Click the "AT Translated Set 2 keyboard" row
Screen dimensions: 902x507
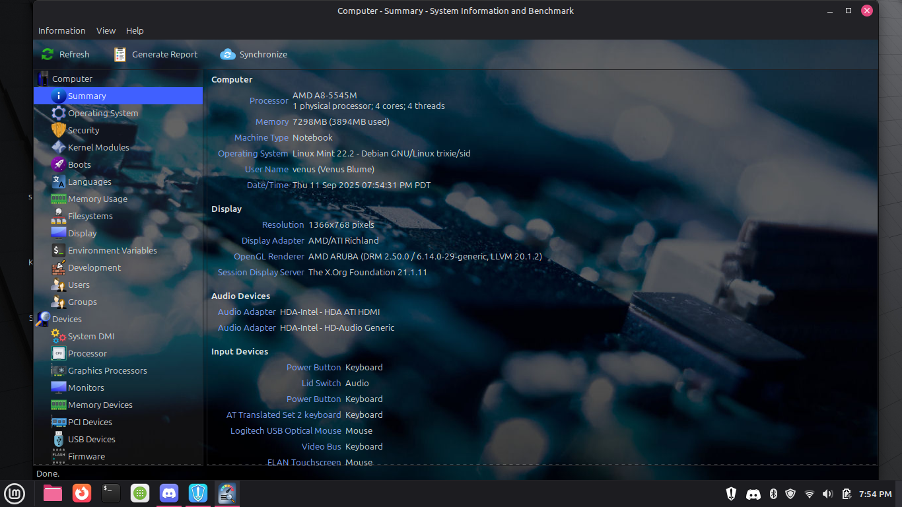(304, 415)
